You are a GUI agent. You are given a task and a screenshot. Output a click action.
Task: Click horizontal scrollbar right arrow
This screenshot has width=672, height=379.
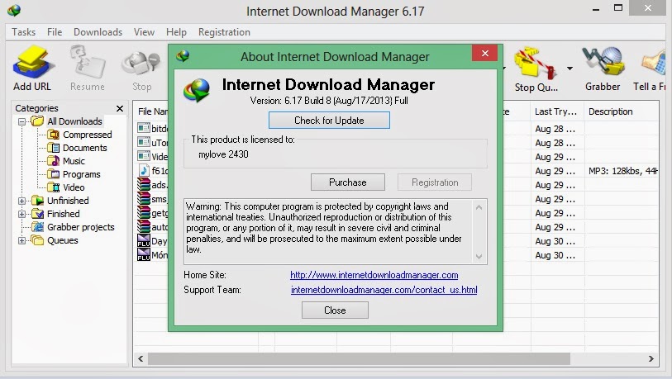[651, 358]
